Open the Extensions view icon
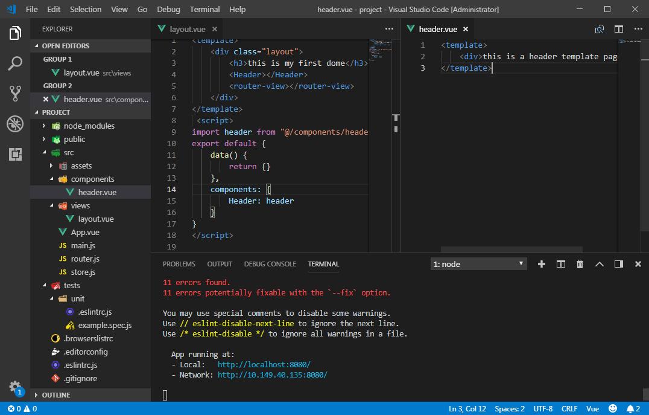The width and height of the screenshot is (649, 415). pos(15,154)
